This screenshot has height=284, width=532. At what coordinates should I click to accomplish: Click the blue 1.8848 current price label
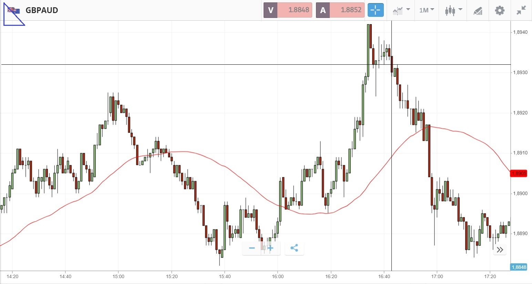(x=519, y=267)
